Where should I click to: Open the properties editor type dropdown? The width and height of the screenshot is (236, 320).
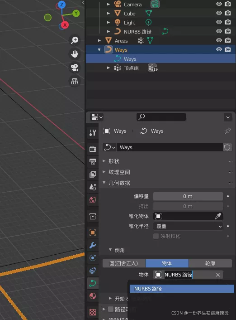click(x=97, y=117)
